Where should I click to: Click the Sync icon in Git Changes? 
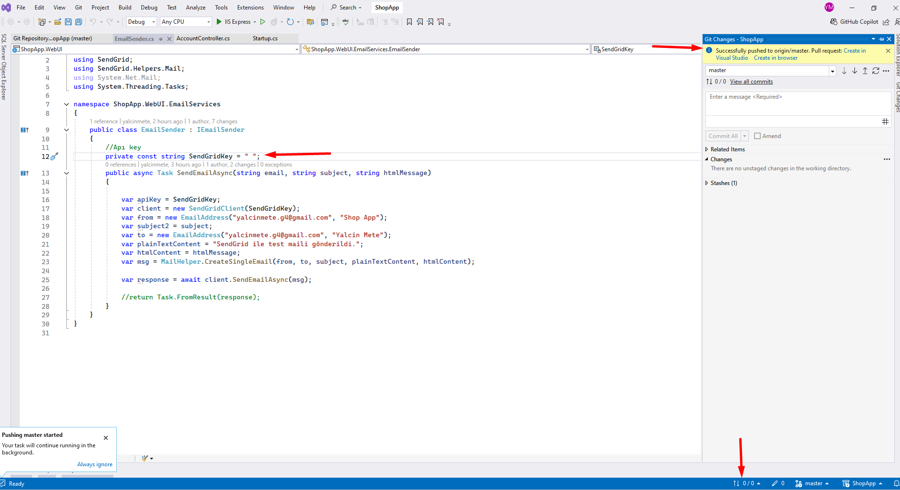click(876, 71)
